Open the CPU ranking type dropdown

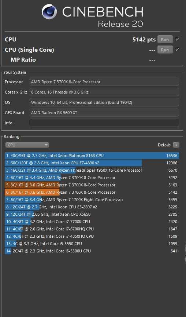[27, 145]
